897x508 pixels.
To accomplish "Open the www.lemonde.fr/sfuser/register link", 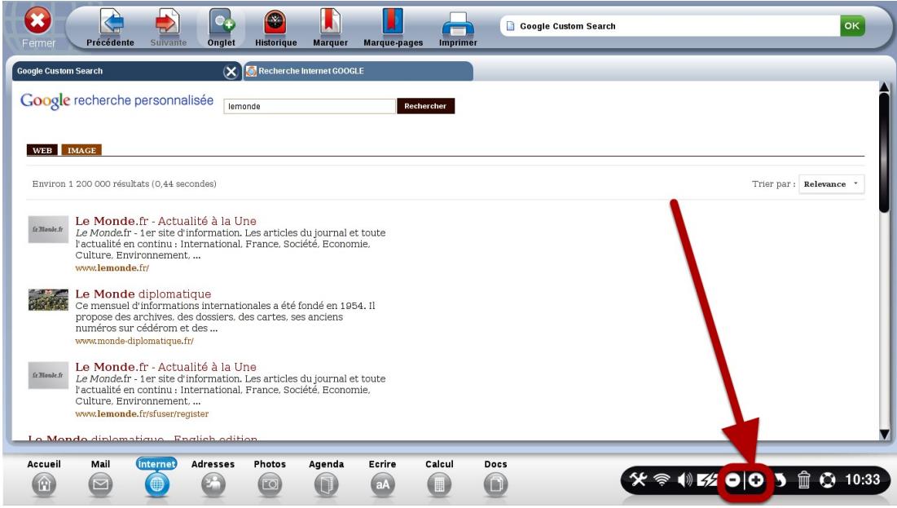I will click(142, 413).
